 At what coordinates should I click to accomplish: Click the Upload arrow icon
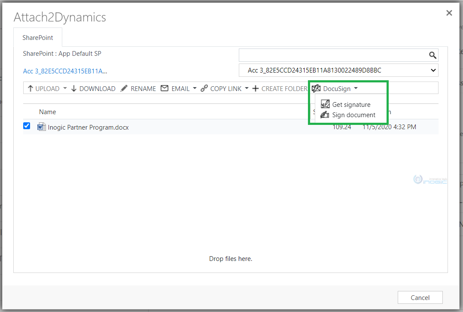click(x=30, y=88)
